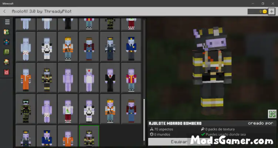Image resolution: width=278 pixels, height=148 pixels.
Task: Select blue axolotl construction worker skin
Action: 68,47
